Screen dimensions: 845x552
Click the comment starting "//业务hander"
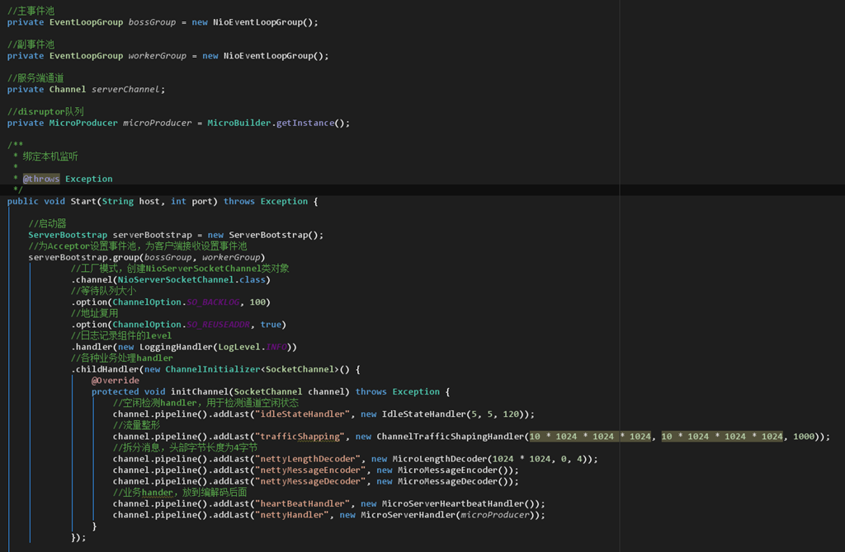click(180, 493)
